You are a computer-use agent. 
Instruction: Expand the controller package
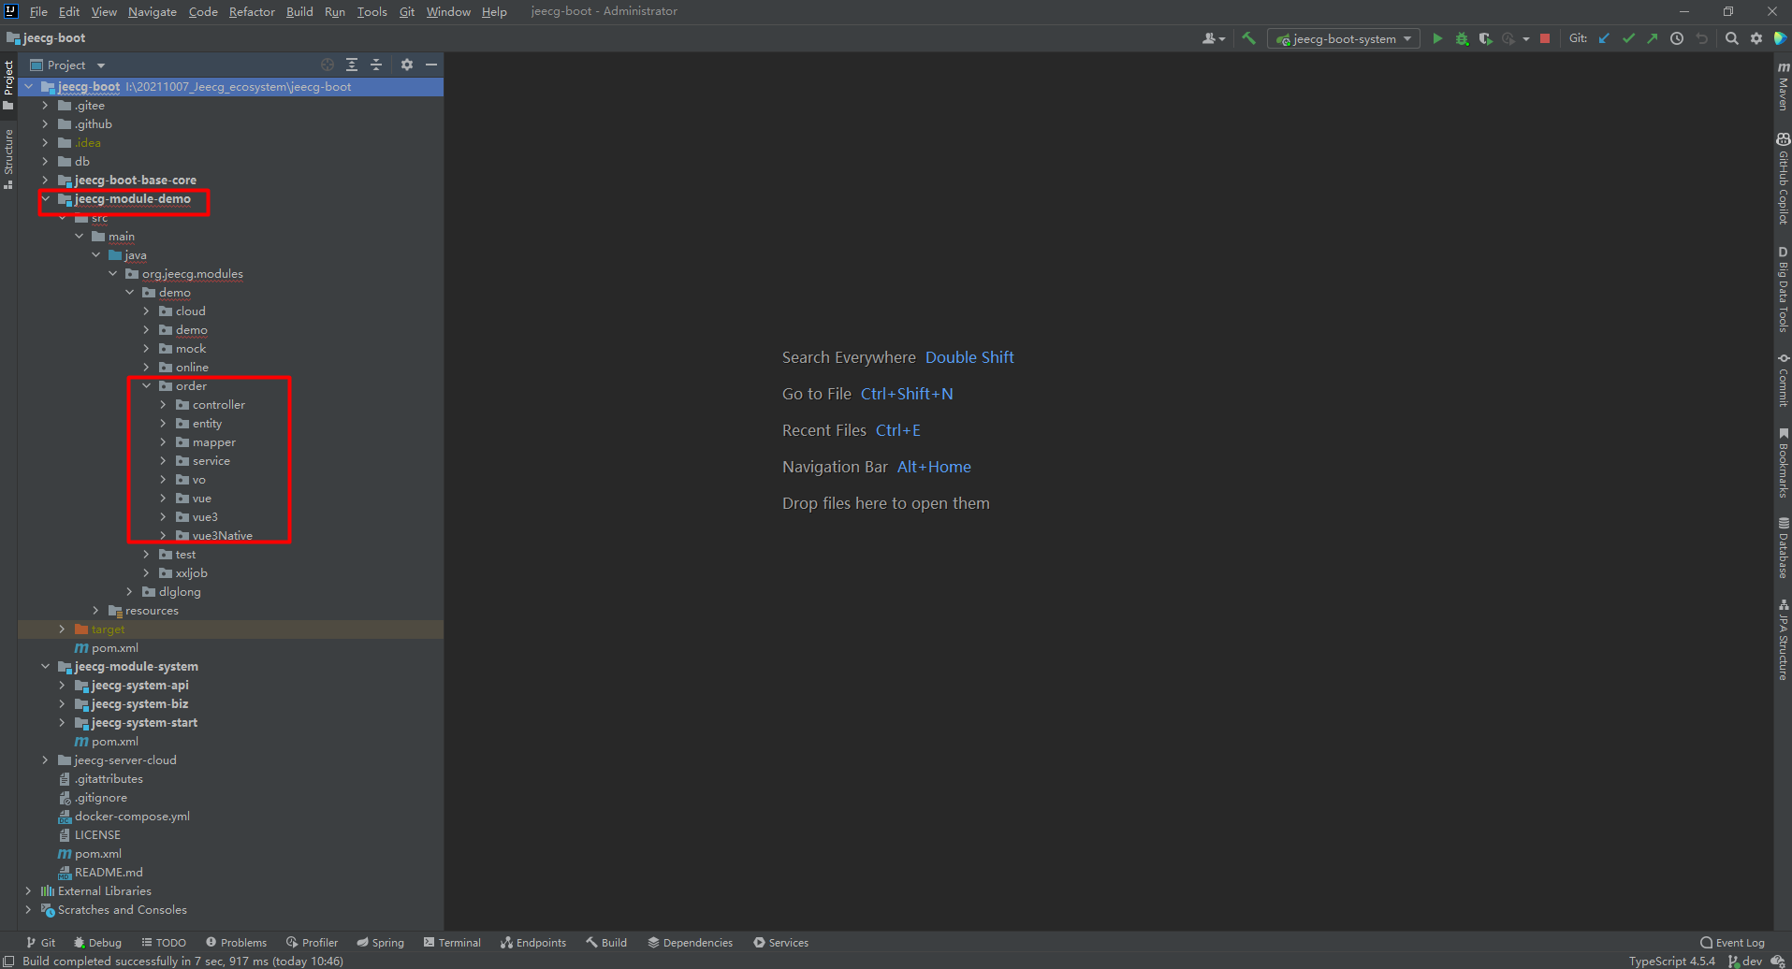tap(163, 404)
